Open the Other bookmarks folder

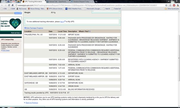tap(172, 9)
